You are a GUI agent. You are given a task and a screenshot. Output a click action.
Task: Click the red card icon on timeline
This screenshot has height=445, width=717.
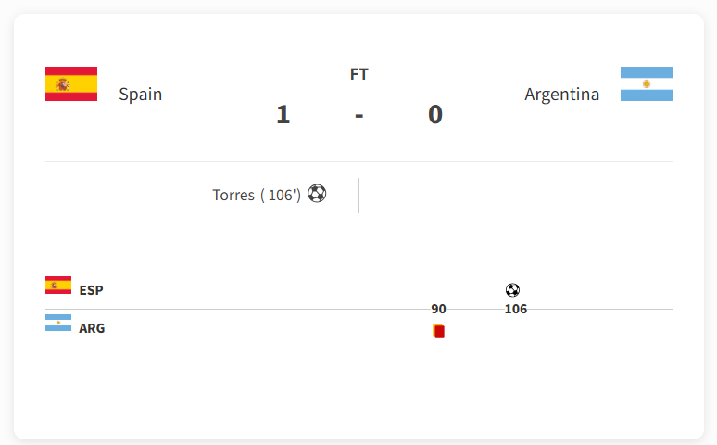pos(438,331)
